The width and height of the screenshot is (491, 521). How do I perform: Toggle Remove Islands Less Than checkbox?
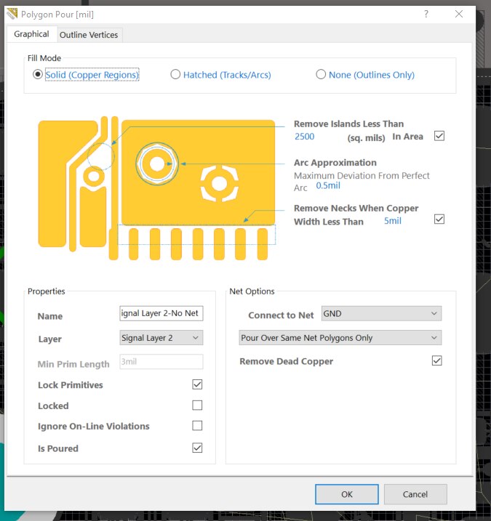click(x=439, y=136)
